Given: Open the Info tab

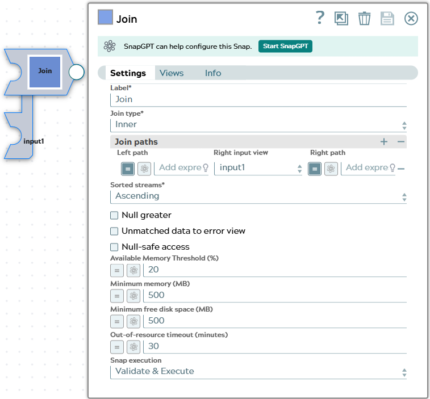Looking at the screenshot, I should tap(213, 73).
